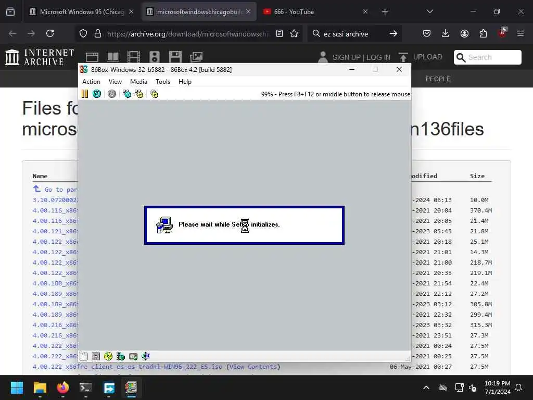Open the Firefox hamburger application menu

click(521, 33)
